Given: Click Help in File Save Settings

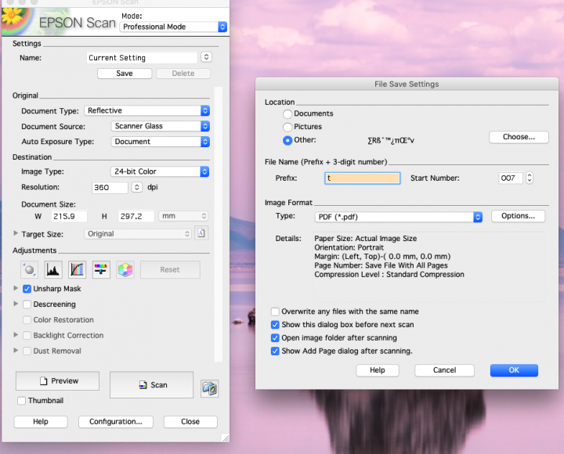Looking at the screenshot, I should click(x=378, y=370).
